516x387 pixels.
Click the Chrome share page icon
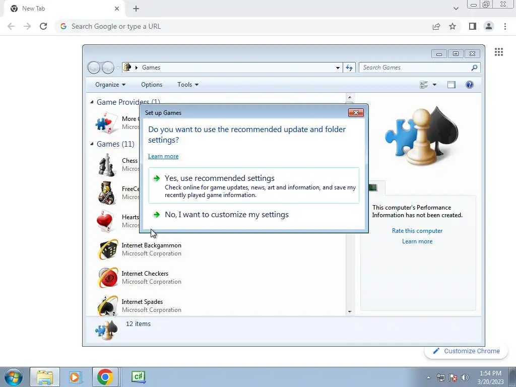pos(436,26)
